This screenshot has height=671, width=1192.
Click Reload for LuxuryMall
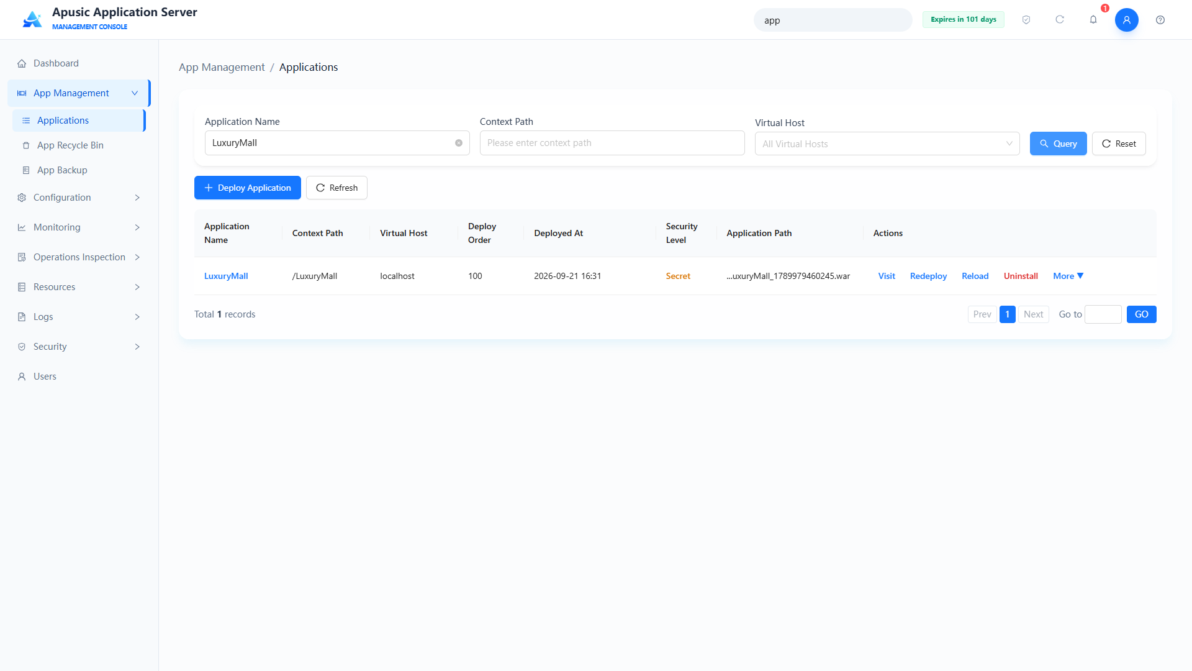[975, 276]
